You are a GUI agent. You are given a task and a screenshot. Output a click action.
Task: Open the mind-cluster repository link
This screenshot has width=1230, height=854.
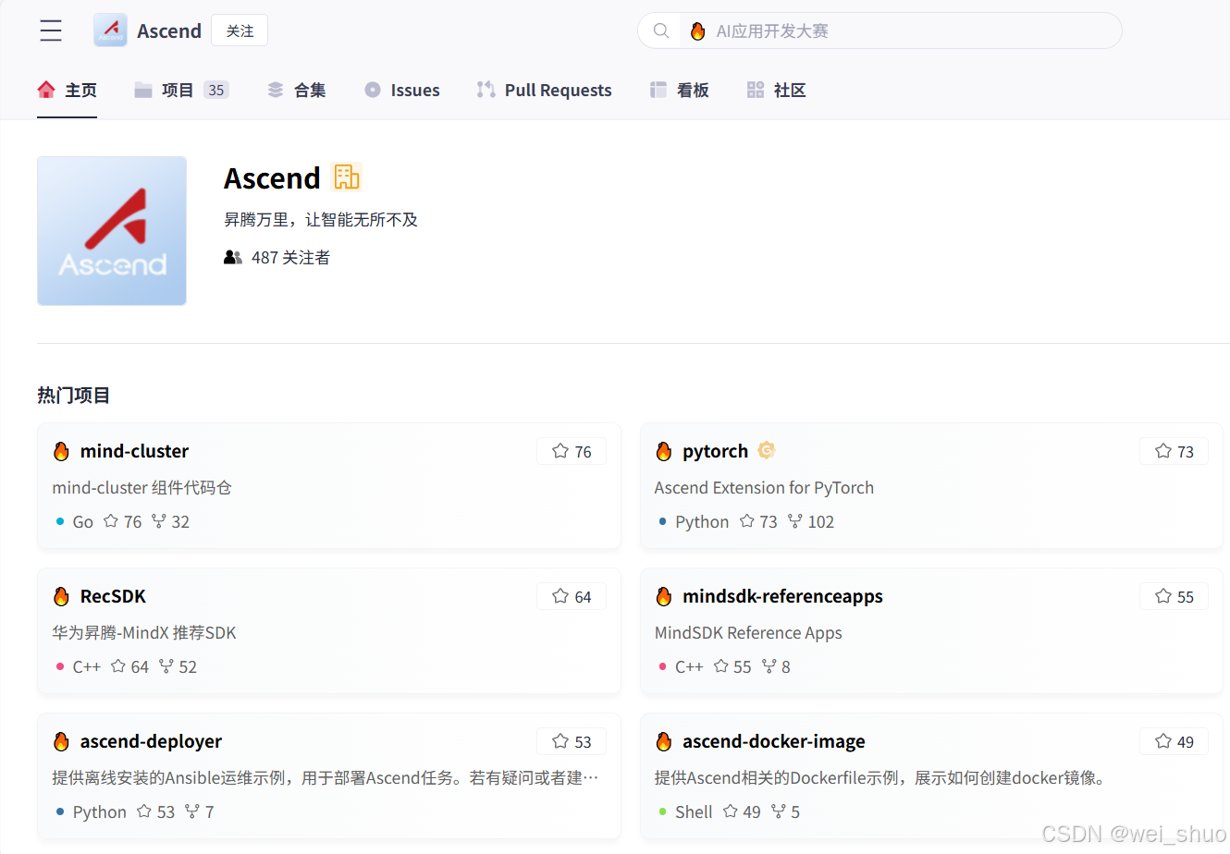134,451
